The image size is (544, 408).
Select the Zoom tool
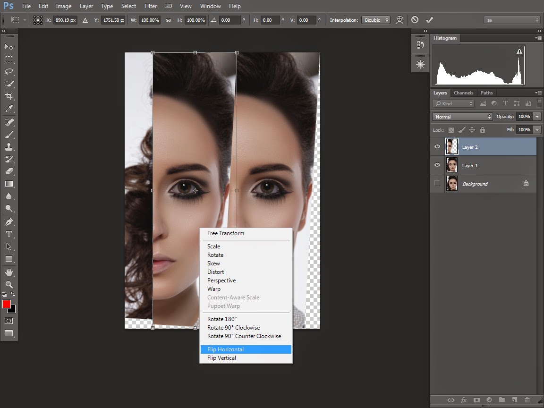9,284
